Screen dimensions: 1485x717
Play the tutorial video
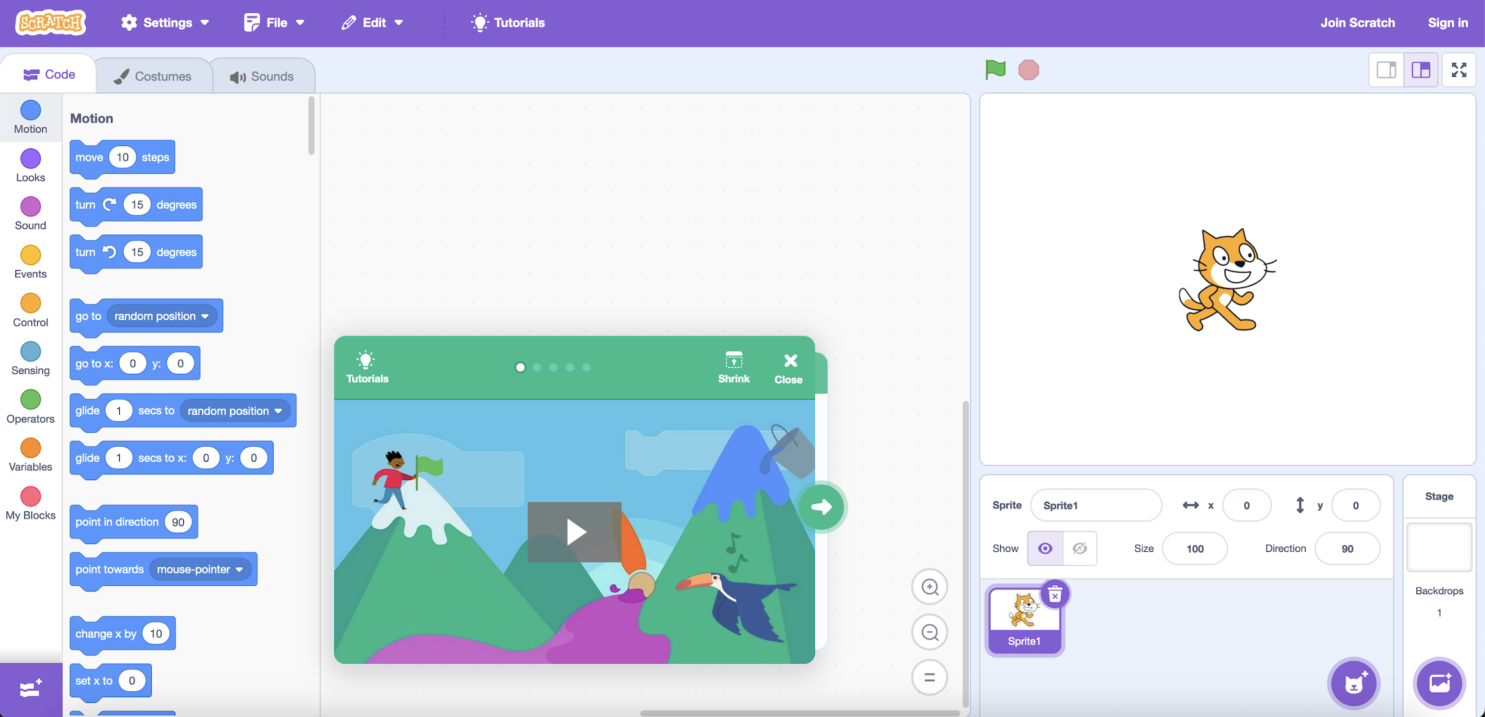point(575,531)
